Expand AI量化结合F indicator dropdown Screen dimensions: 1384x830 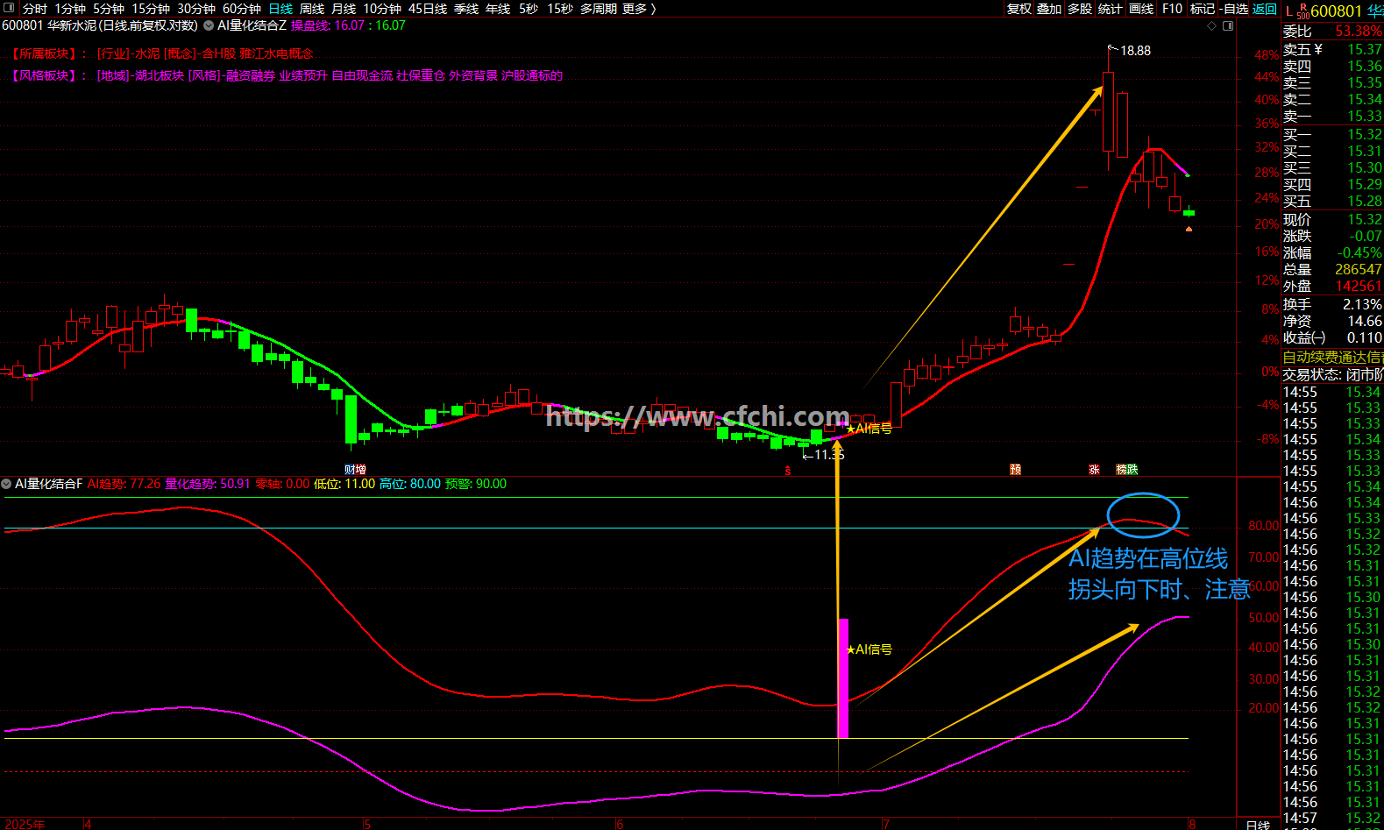click(6, 484)
